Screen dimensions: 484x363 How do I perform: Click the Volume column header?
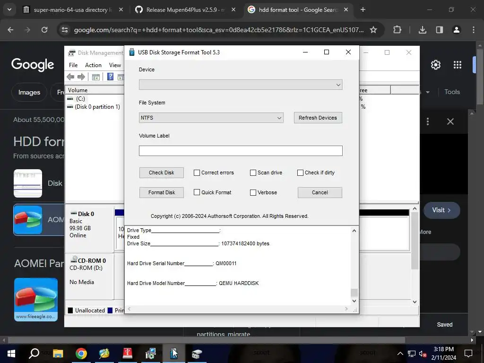click(x=95, y=90)
